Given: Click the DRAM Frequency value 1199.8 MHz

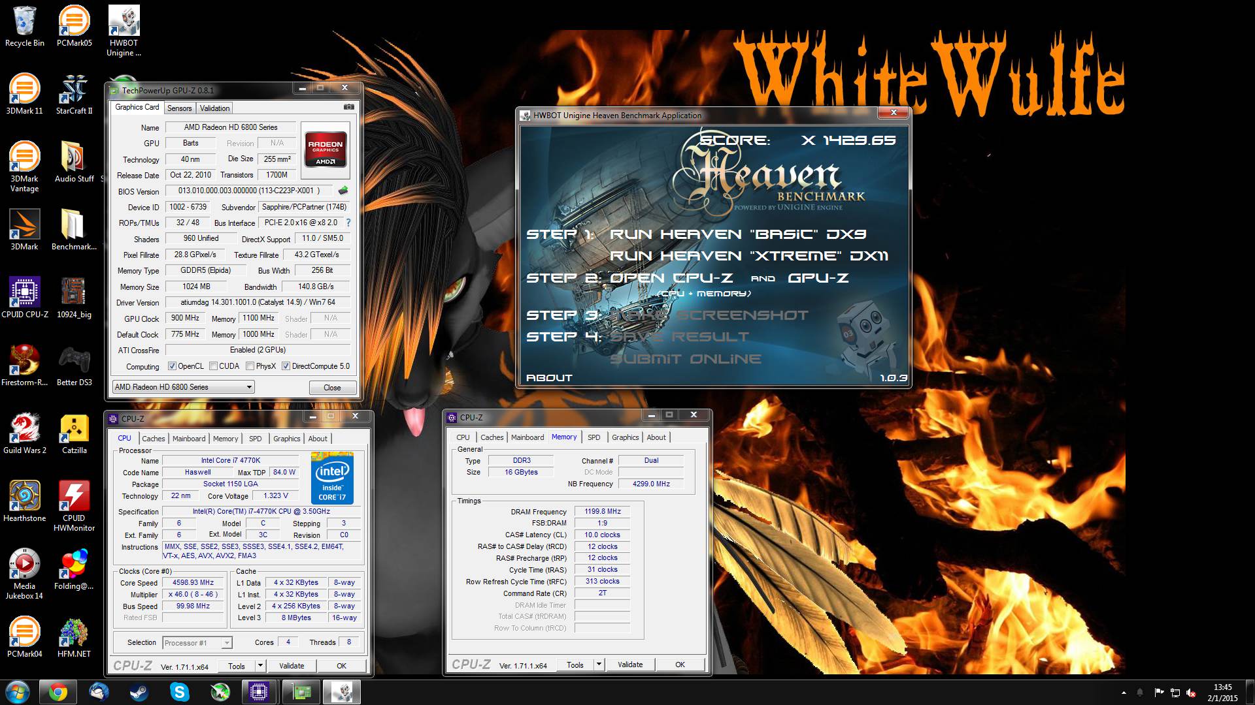Looking at the screenshot, I should point(602,512).
